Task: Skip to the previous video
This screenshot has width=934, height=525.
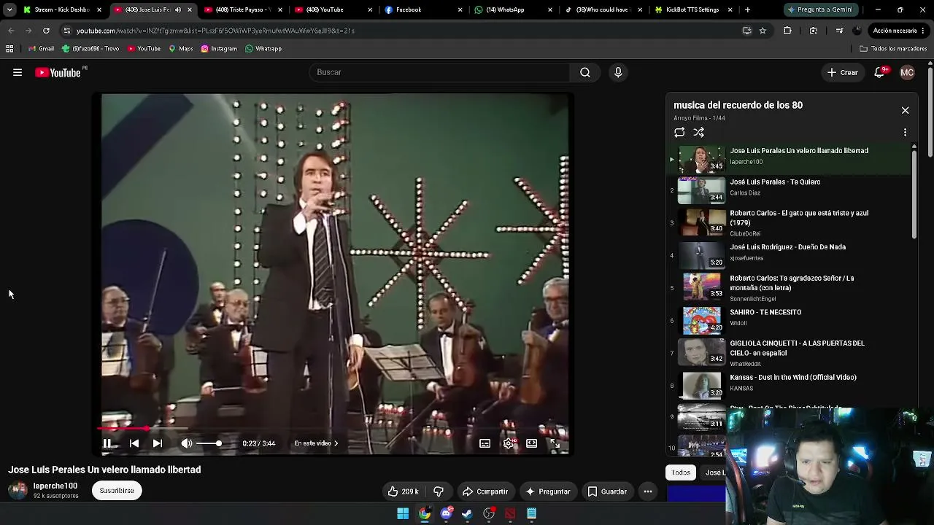Action: point(134,443)
